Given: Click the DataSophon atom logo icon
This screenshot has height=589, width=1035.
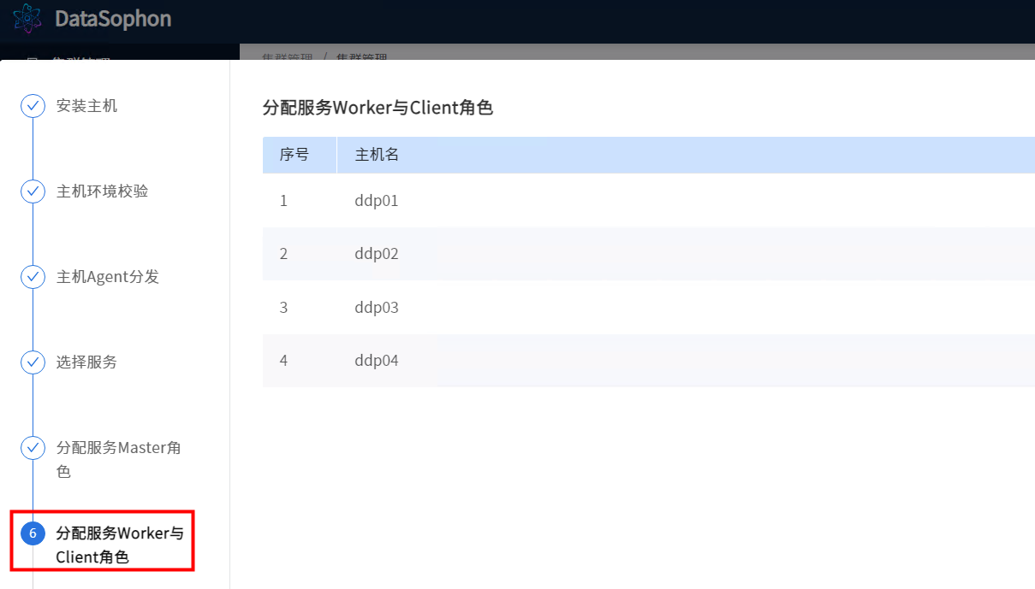Looking at the screenshot, I should tap(27, 19).
